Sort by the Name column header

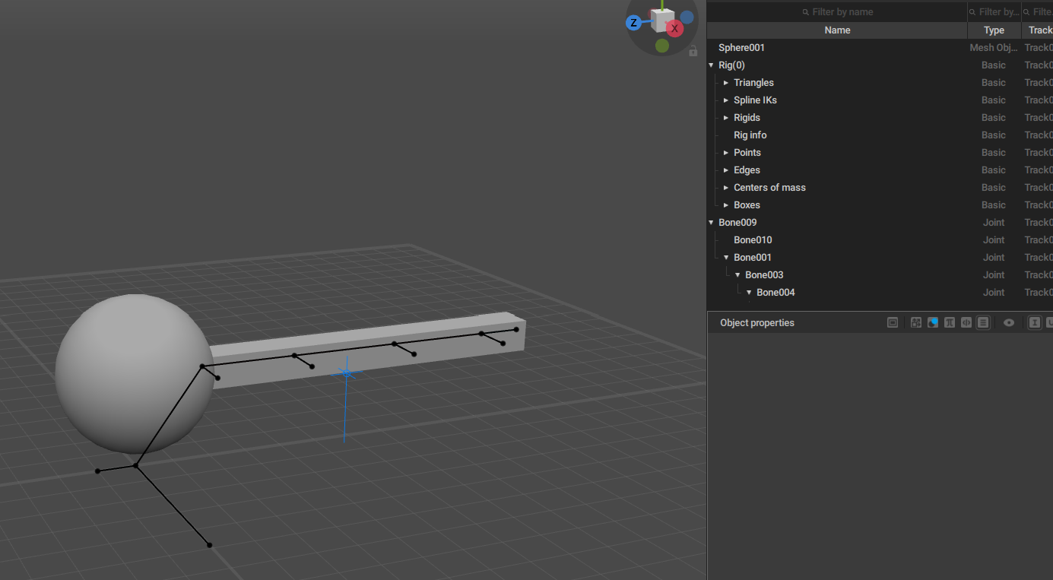837,30
